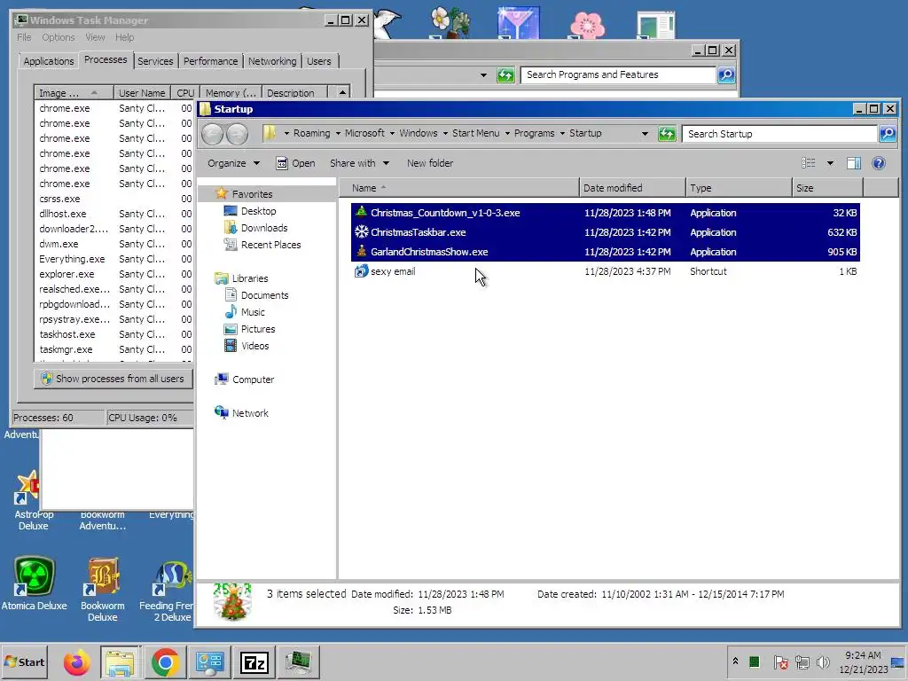Click the Startup window Back arrow

point(212,134)
